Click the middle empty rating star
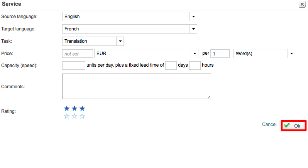 click(74, 116)
